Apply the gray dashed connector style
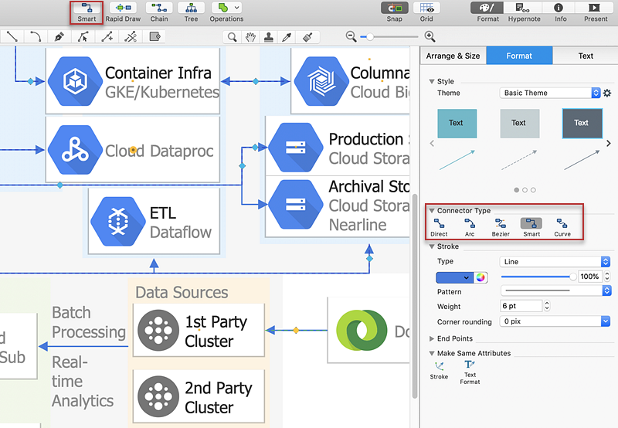The width and height of the screenshot is (618, 428). click(519, 160)
